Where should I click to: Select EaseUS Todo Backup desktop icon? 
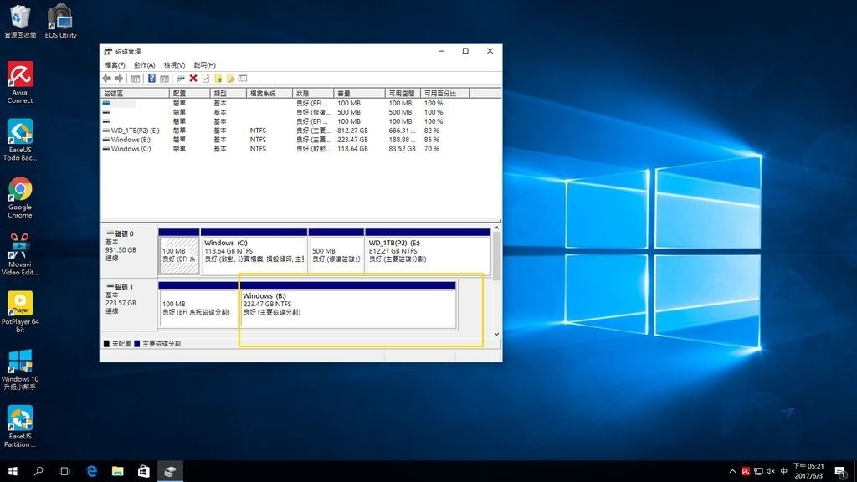[x=20, y=139]
